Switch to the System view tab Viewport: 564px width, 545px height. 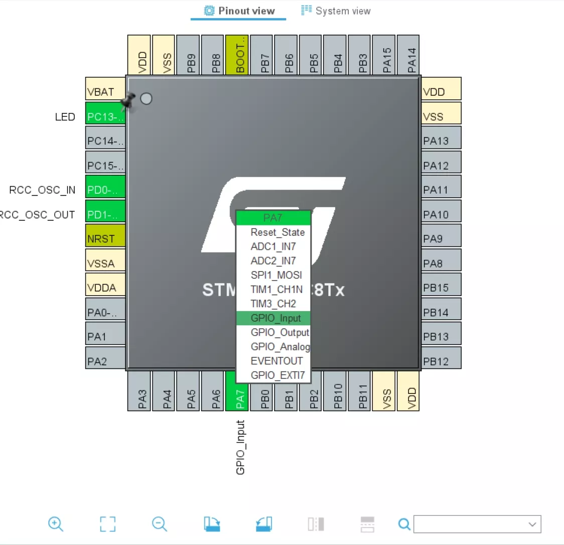point(336,11)
